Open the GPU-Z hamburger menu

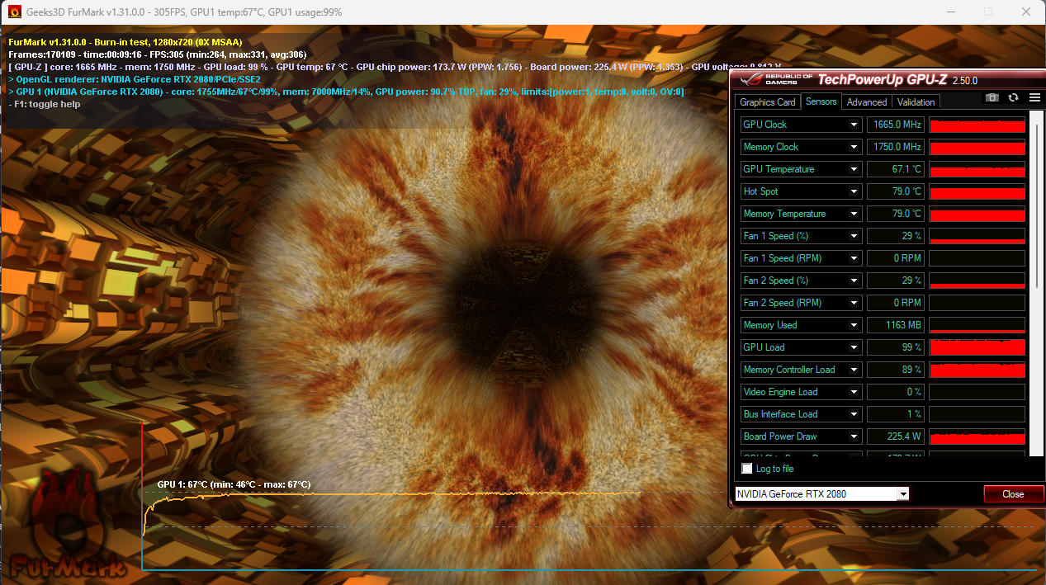pos(1034,97)
